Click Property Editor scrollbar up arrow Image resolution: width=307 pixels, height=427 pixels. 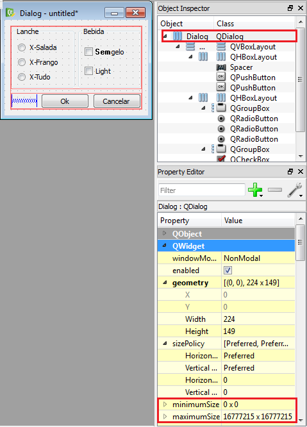click(x=301, y=219)
